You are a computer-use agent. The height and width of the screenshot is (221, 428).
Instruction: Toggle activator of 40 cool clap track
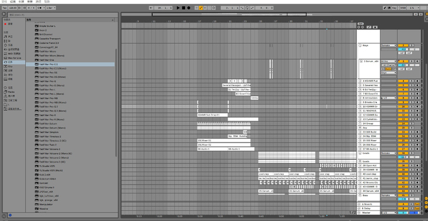coord(403,174)
